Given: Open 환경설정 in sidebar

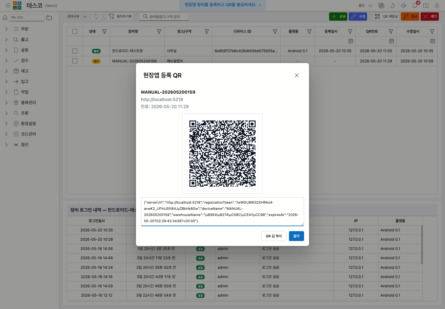Looking at the screenshot, I should 28,124.
